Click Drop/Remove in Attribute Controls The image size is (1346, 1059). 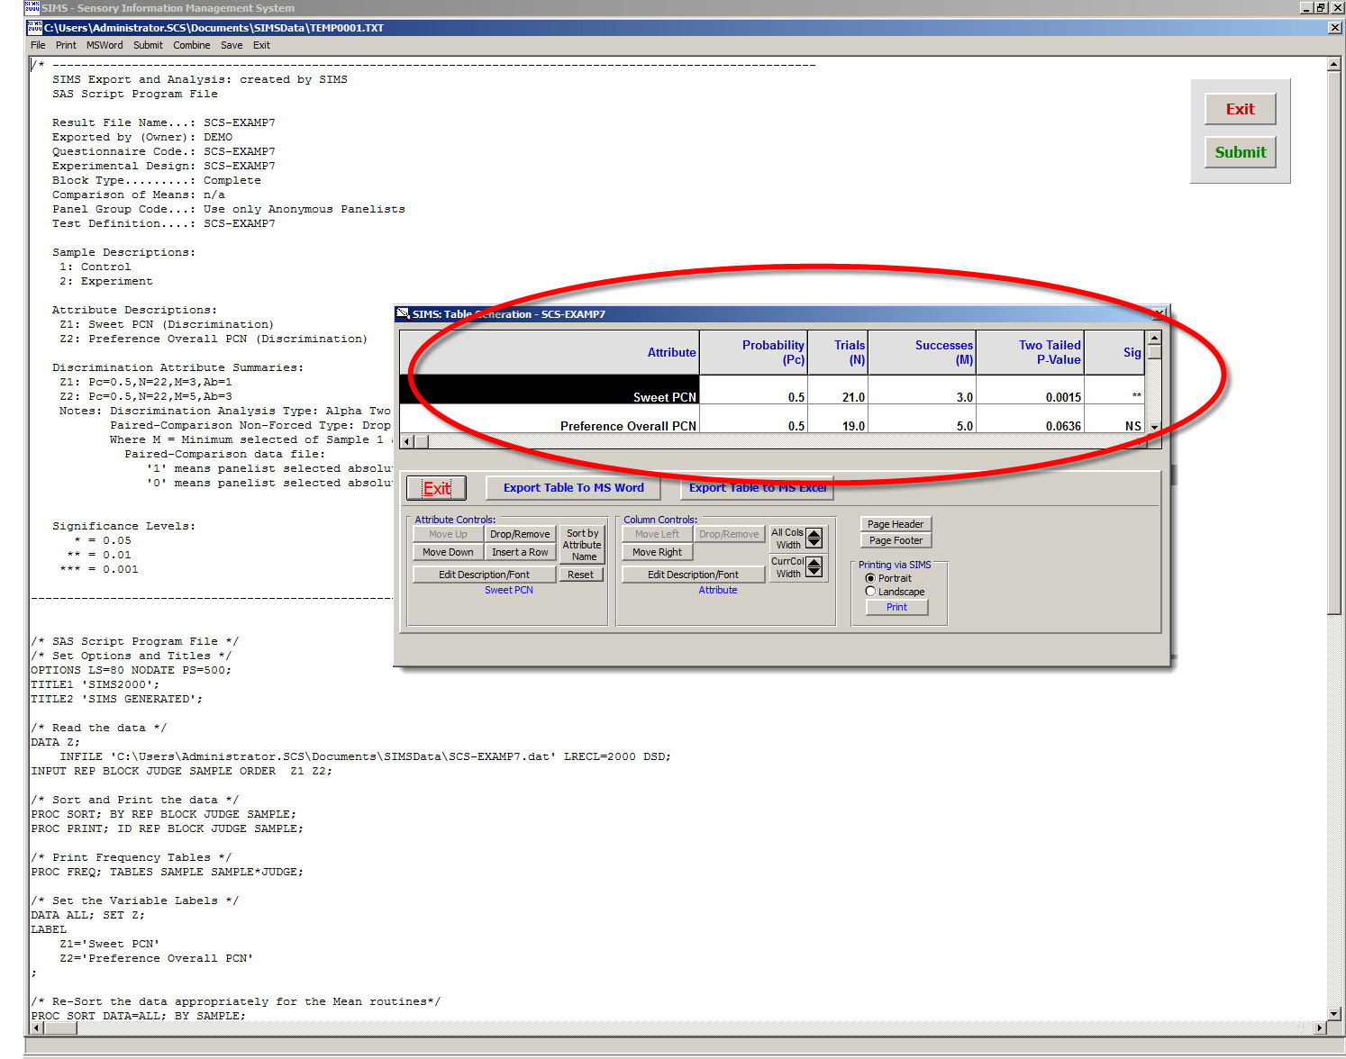520,534
